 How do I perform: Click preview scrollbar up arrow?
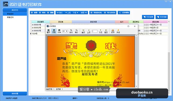[136, 36]
